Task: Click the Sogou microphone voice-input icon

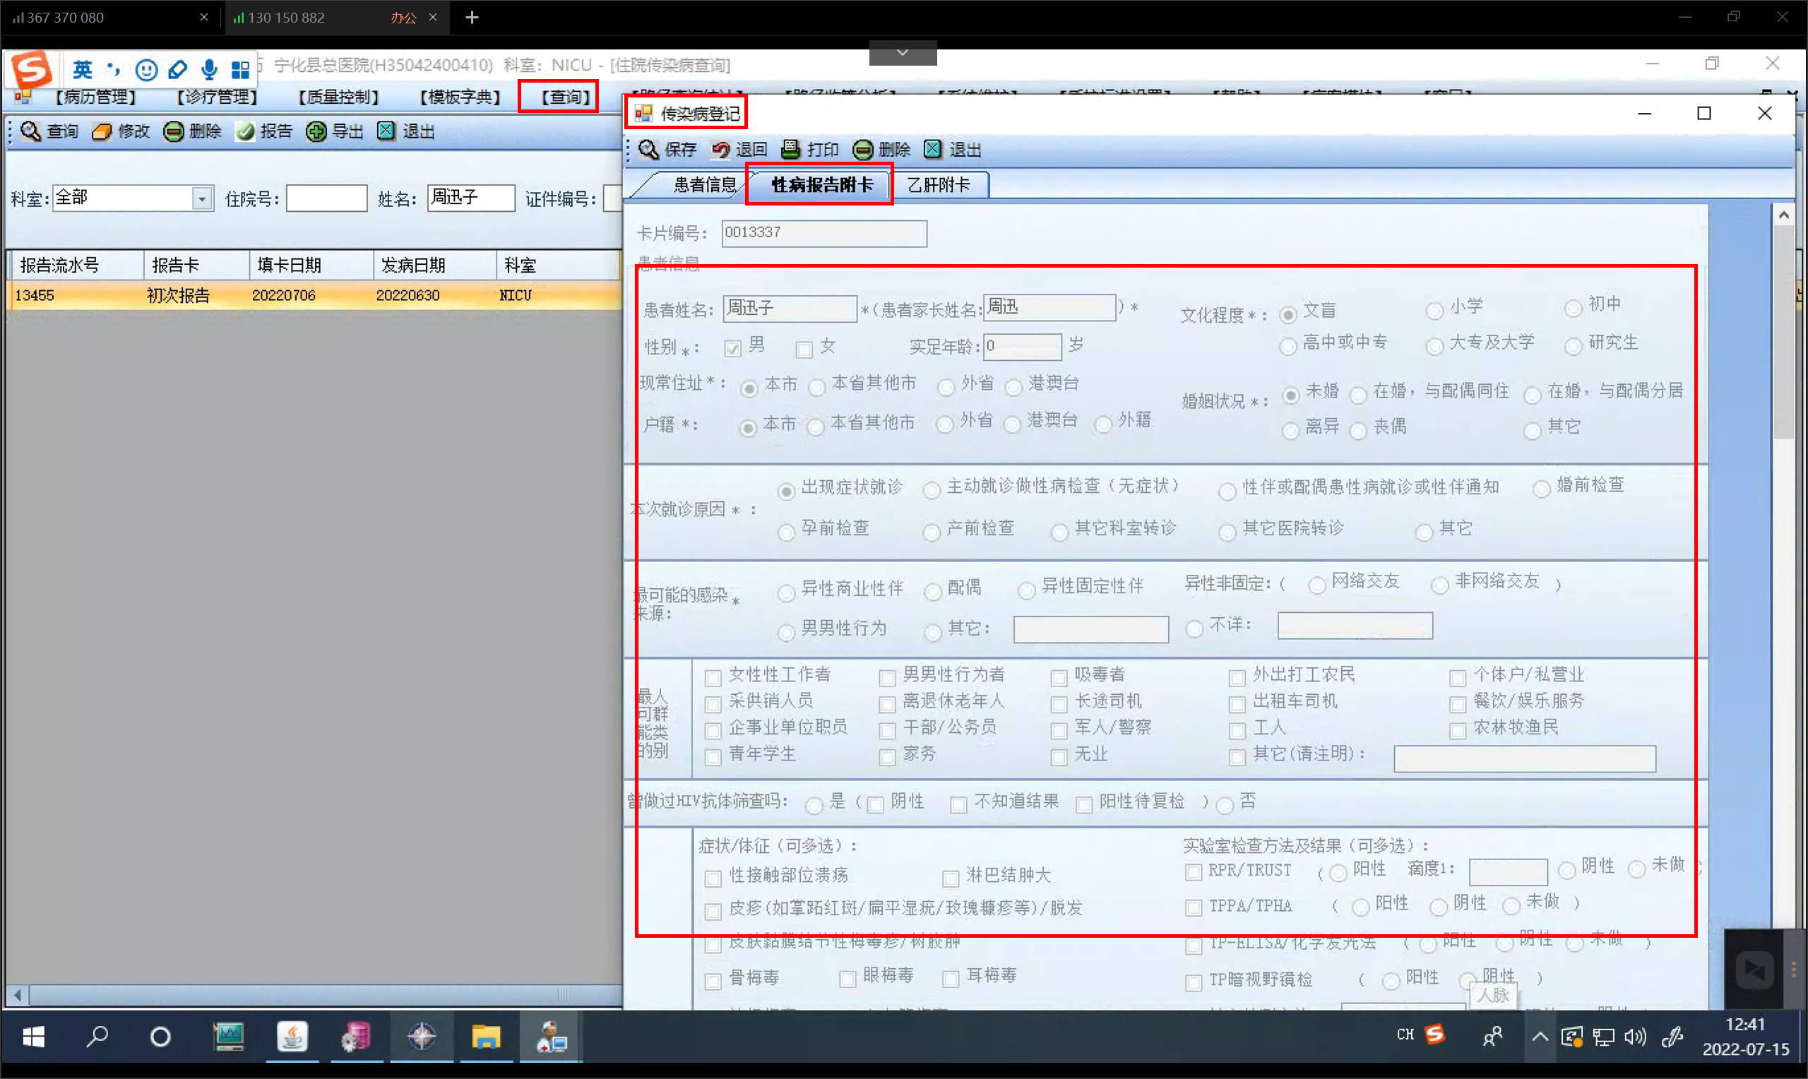Action: [x=209, y=69]
